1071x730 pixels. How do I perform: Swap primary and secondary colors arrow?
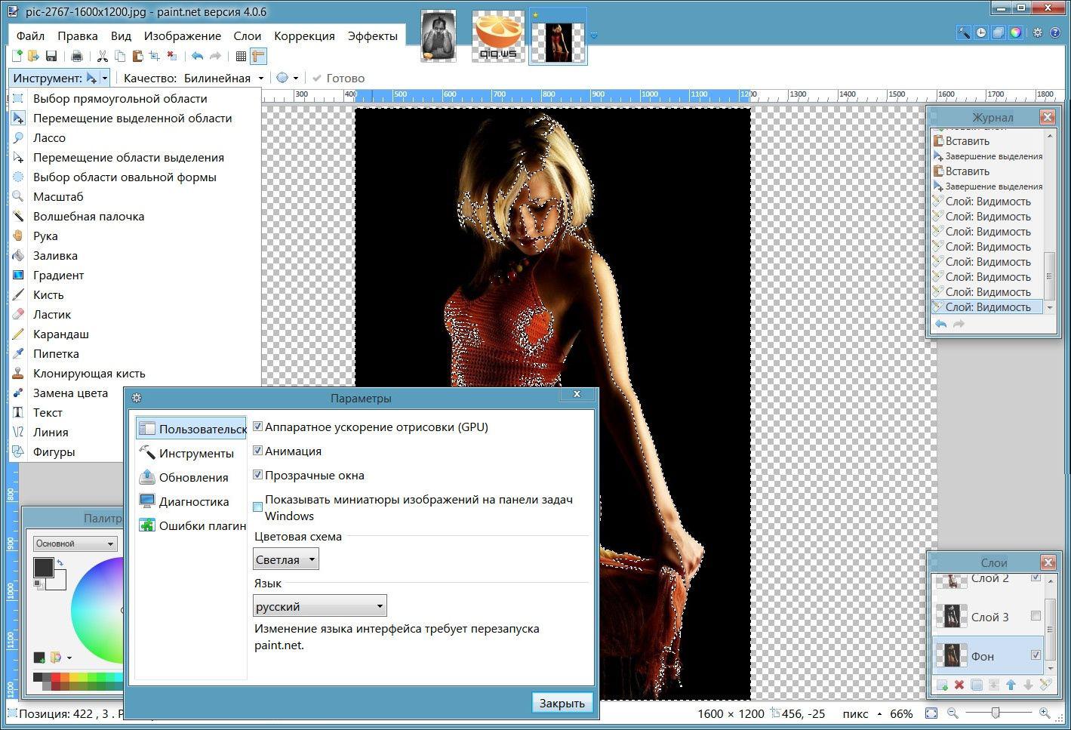click(x=60, y=563)
